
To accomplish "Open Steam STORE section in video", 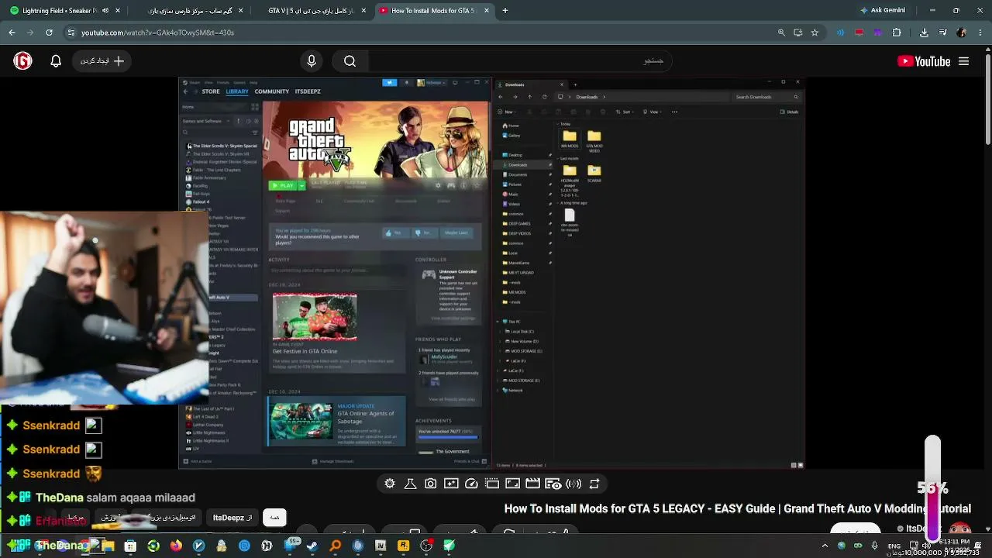I will 211,91.
